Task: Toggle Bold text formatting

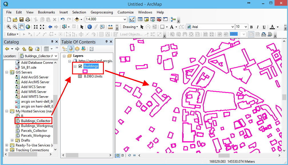Action: point(251,27)
